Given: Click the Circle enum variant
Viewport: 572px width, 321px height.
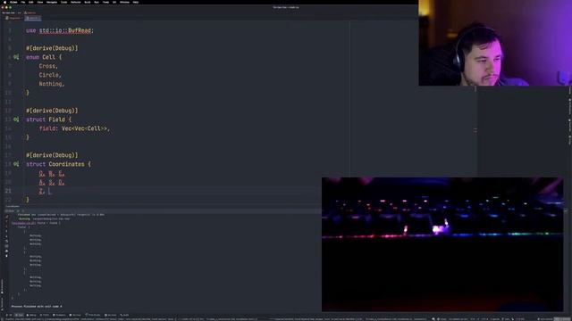Looking at the screenshot, I should [x=50, y=75].
